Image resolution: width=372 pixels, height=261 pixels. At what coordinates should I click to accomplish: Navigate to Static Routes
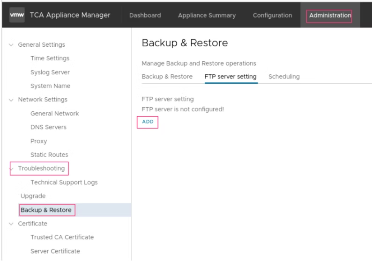(49, 155)
